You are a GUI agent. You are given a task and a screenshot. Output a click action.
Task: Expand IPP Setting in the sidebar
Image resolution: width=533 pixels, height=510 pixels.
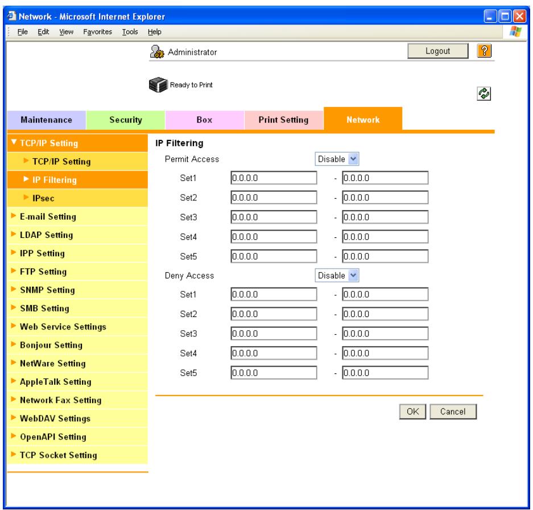[x=77, y=253]
